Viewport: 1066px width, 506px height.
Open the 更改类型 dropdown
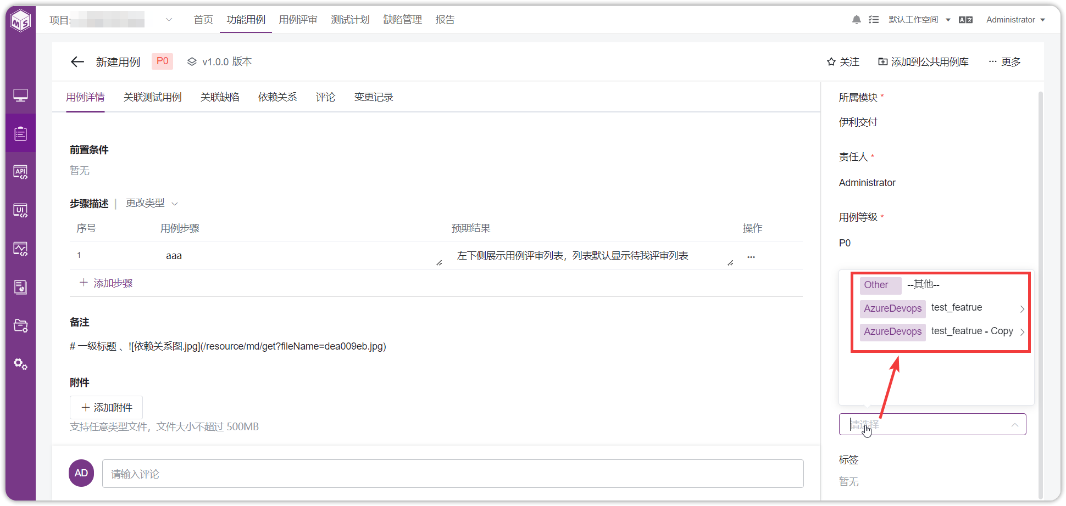click(x=152, y=204)
